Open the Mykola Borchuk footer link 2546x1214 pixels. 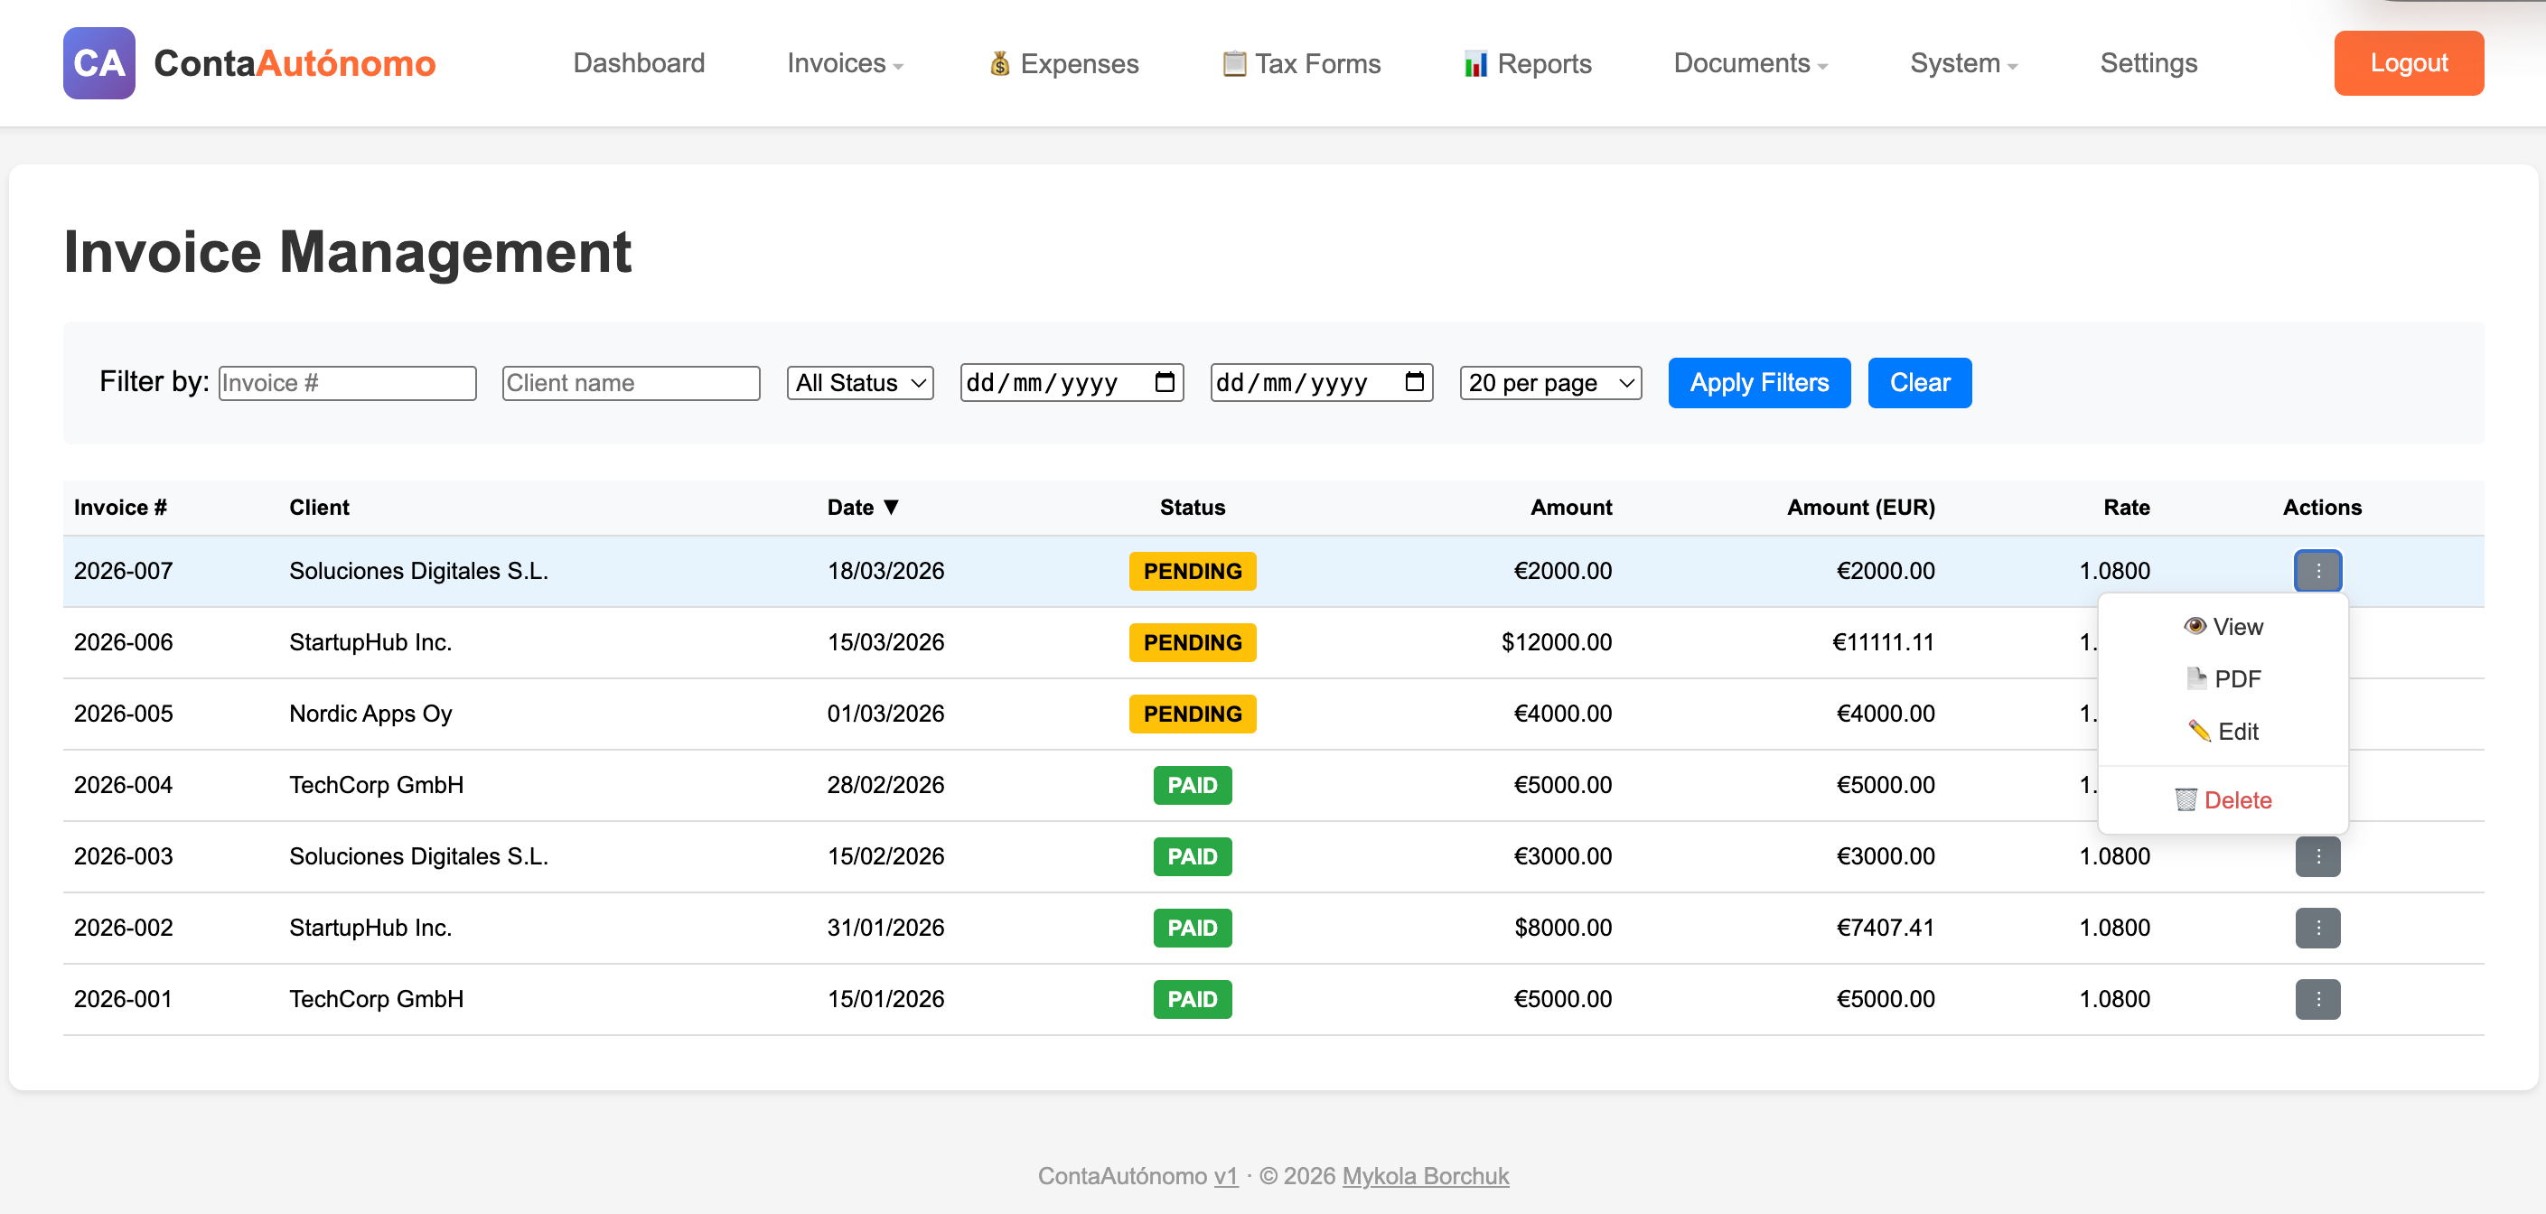click(1425, 1175)
